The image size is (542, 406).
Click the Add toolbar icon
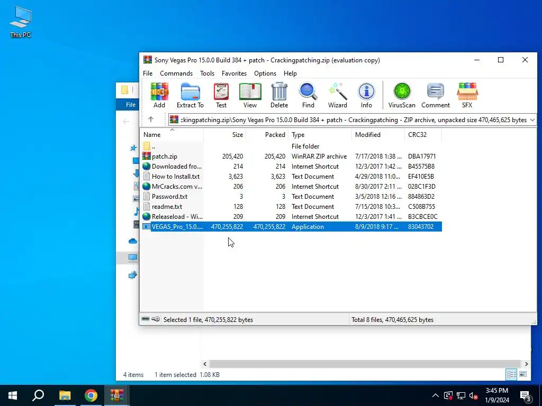(159, 96)
